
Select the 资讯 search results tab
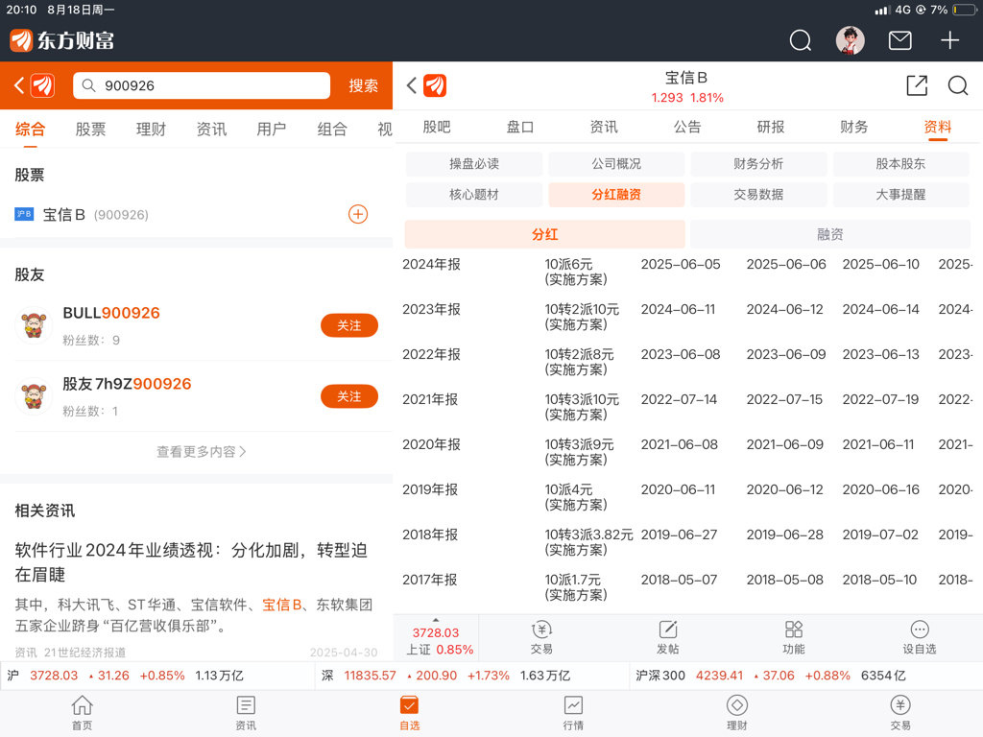[x=211, y=130]
